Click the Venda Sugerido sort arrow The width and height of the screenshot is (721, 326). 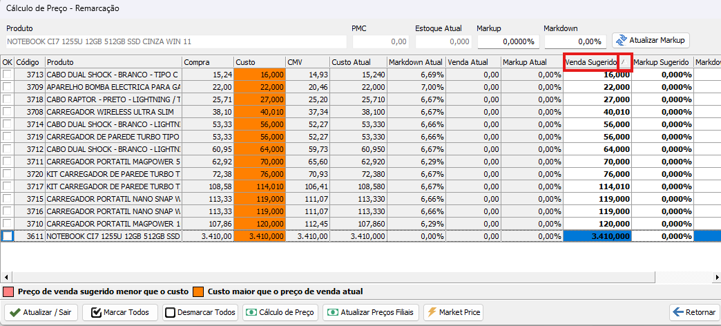point(624,62)
